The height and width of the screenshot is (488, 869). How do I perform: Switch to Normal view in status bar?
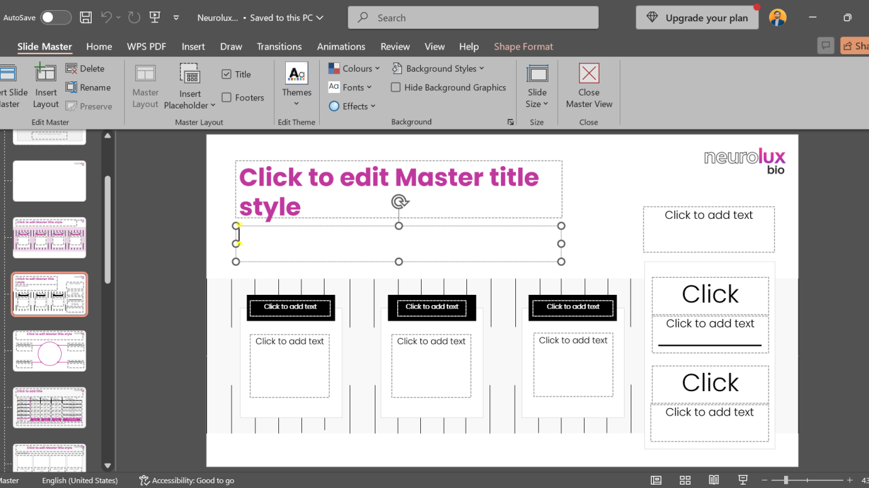pos(656,480)
